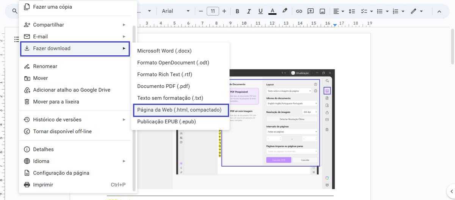
Task: Click the search magnifier icon
Action: click(x=15, y=11)
